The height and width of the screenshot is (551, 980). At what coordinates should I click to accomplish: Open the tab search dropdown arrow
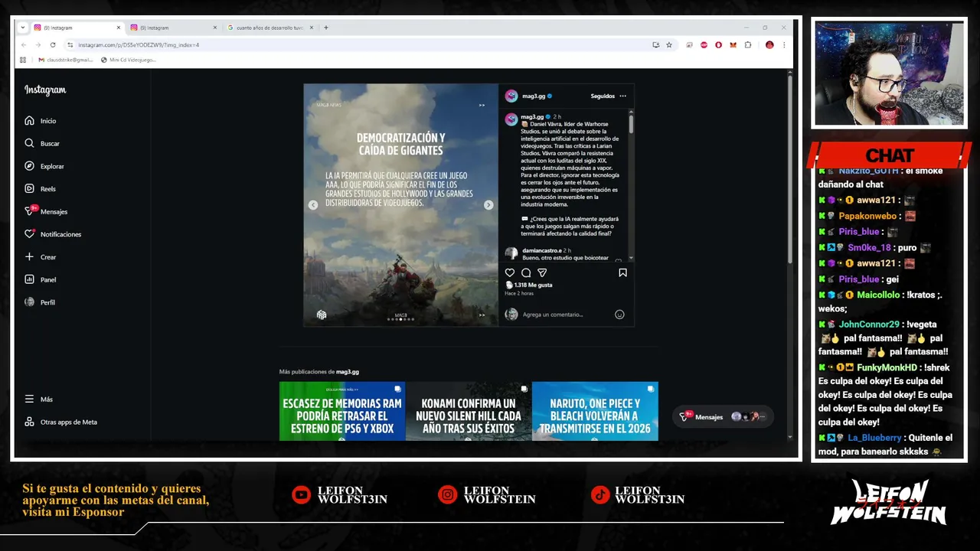[x=23, y=28]
